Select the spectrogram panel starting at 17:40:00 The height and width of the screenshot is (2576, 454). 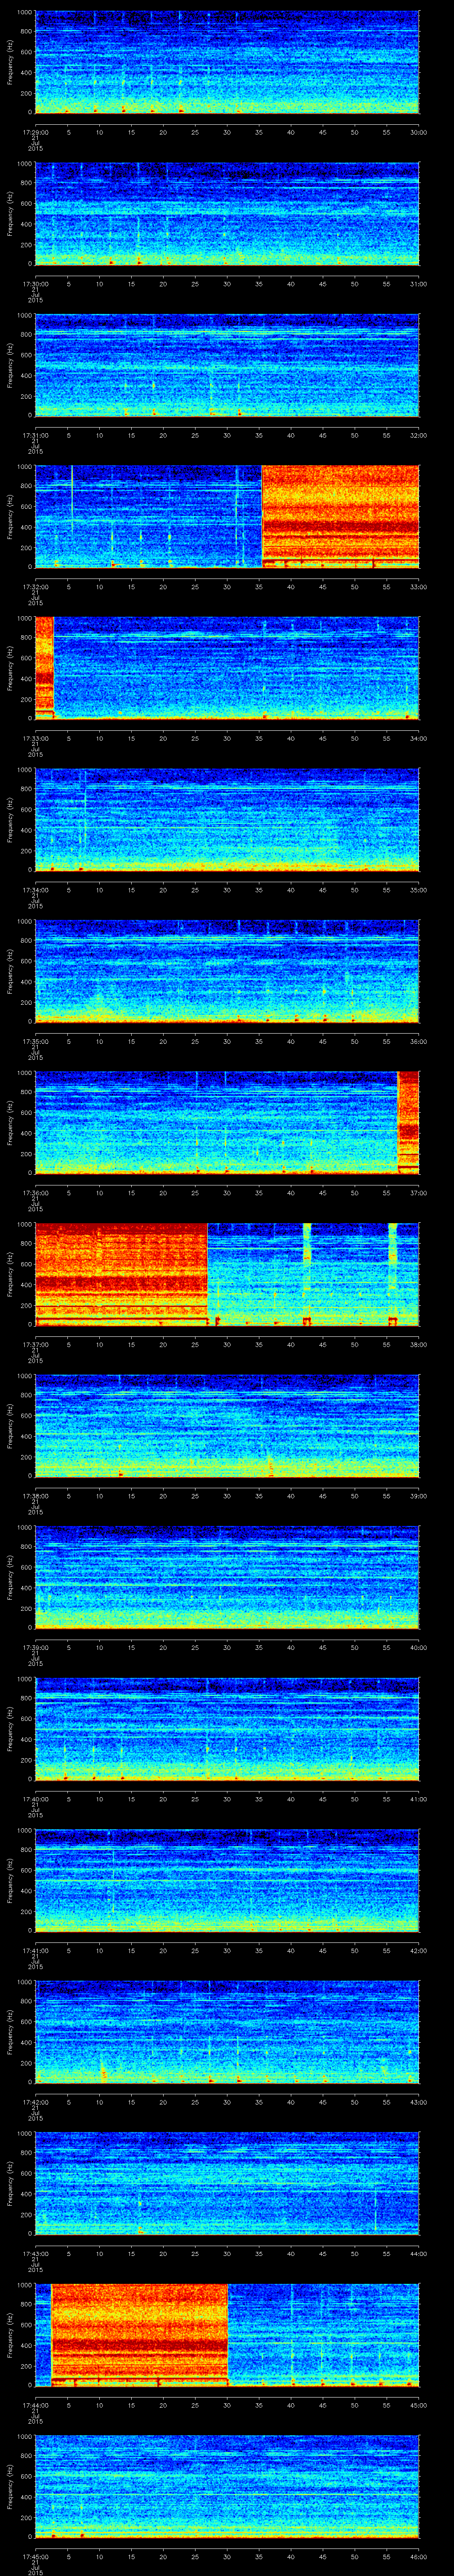[x=227, y=1729]
